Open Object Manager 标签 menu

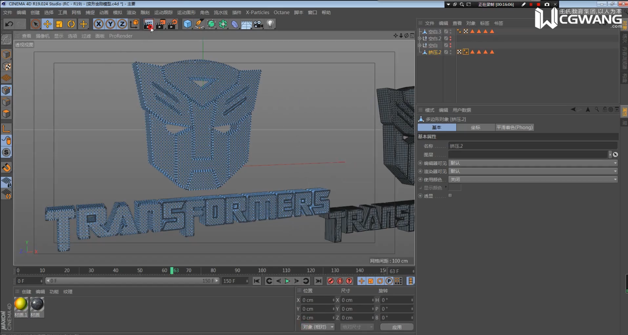[x=485, y=23]
